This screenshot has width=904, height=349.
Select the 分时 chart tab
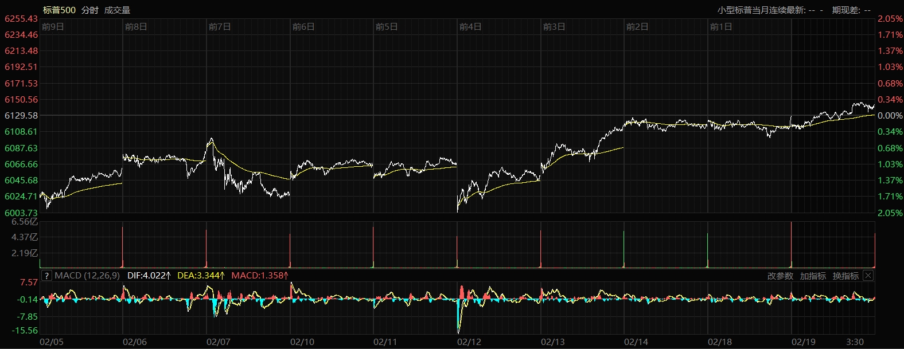point(90,10)
